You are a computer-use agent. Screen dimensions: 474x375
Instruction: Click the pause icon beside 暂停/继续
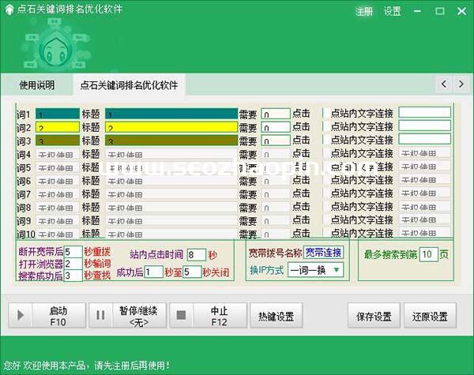point(100,316)
